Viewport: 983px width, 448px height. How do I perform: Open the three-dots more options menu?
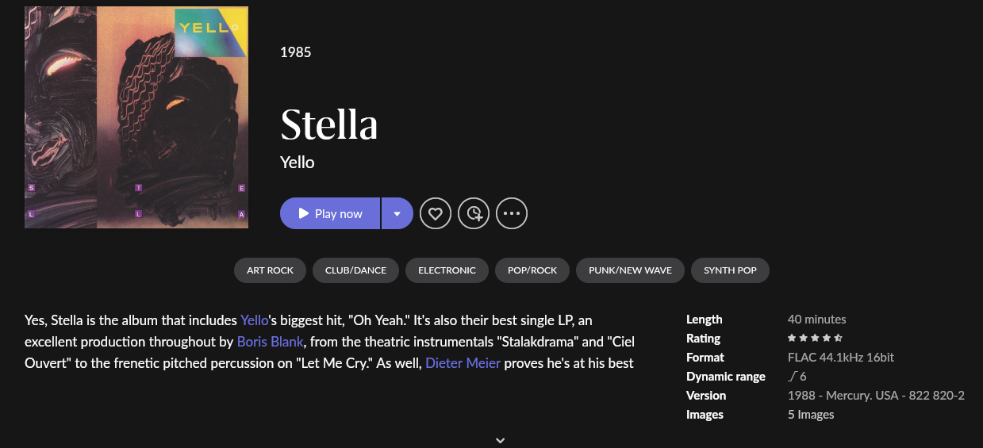click(x=512, y=213)
